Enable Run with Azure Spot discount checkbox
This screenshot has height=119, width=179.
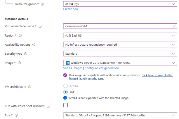click(x=66, y=105)
